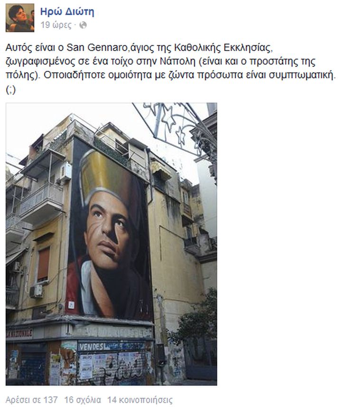Show the 14 κοινοποιήσεις shares list
Viewport: 349px width, 410px height.
140,400
